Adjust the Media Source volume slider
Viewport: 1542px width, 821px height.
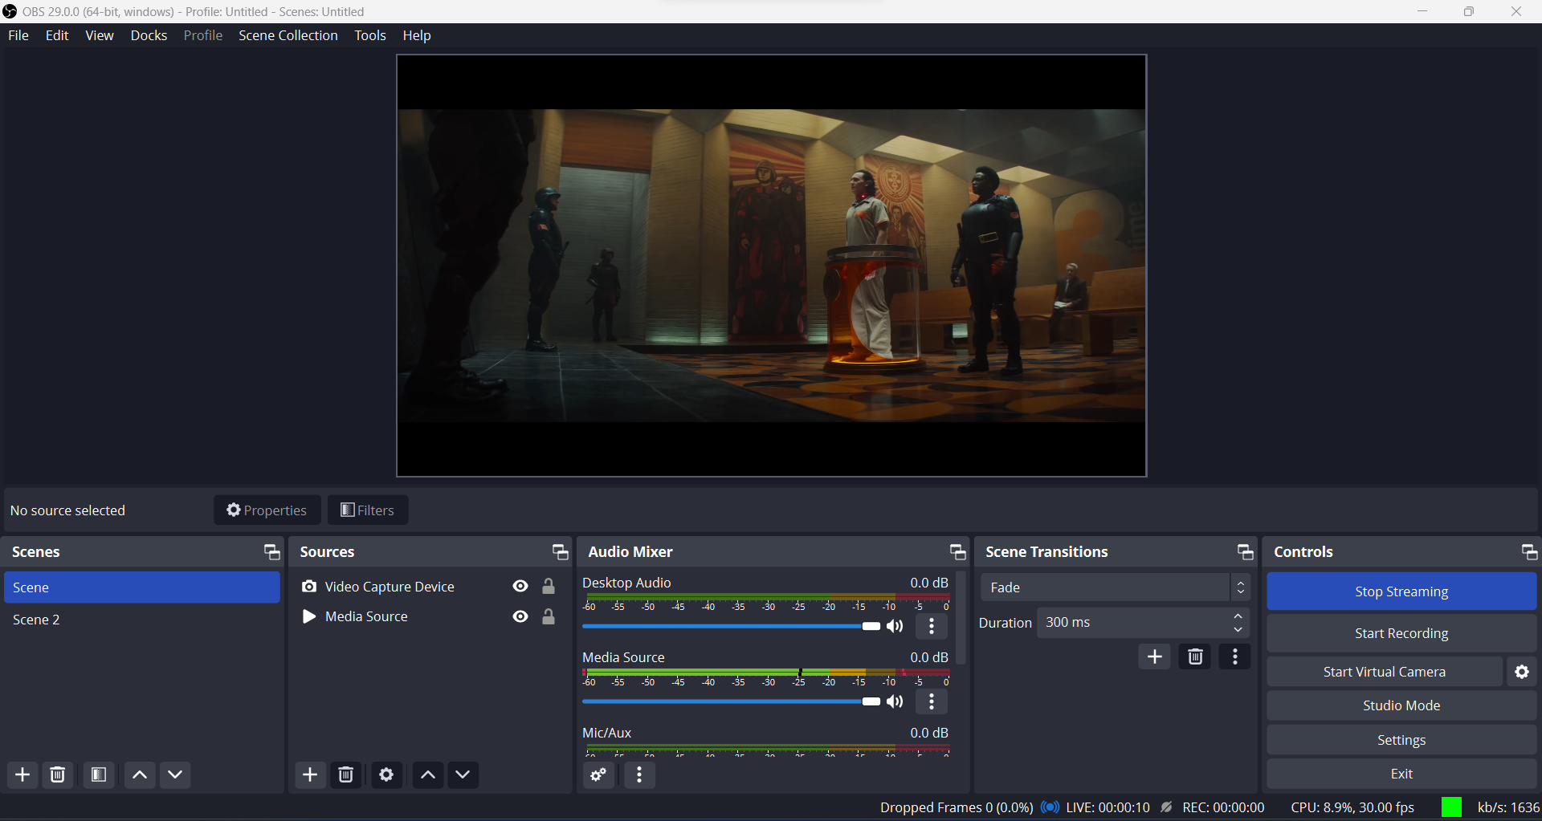[731, 701]
